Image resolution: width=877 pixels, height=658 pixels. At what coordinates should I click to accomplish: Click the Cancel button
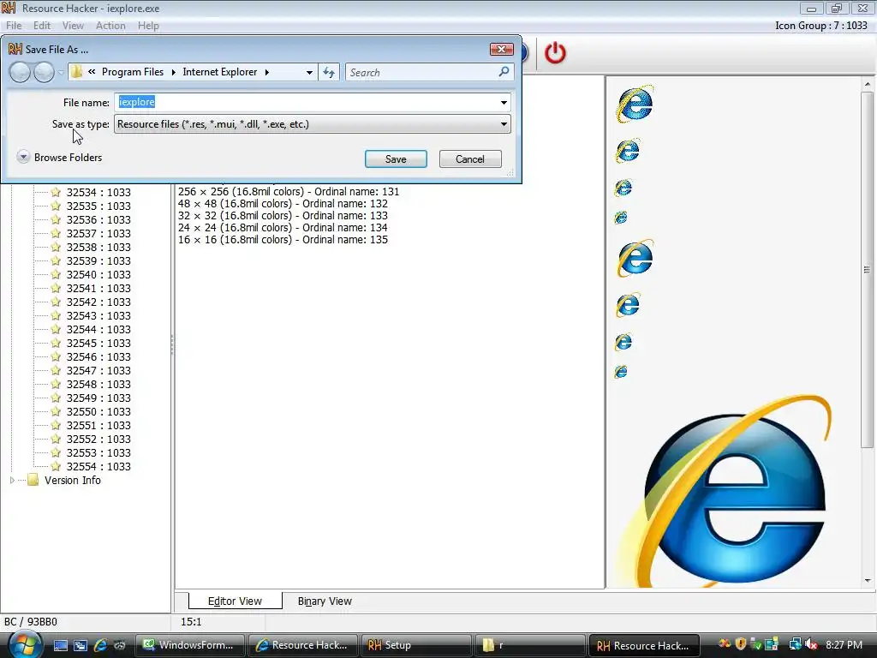470,159
